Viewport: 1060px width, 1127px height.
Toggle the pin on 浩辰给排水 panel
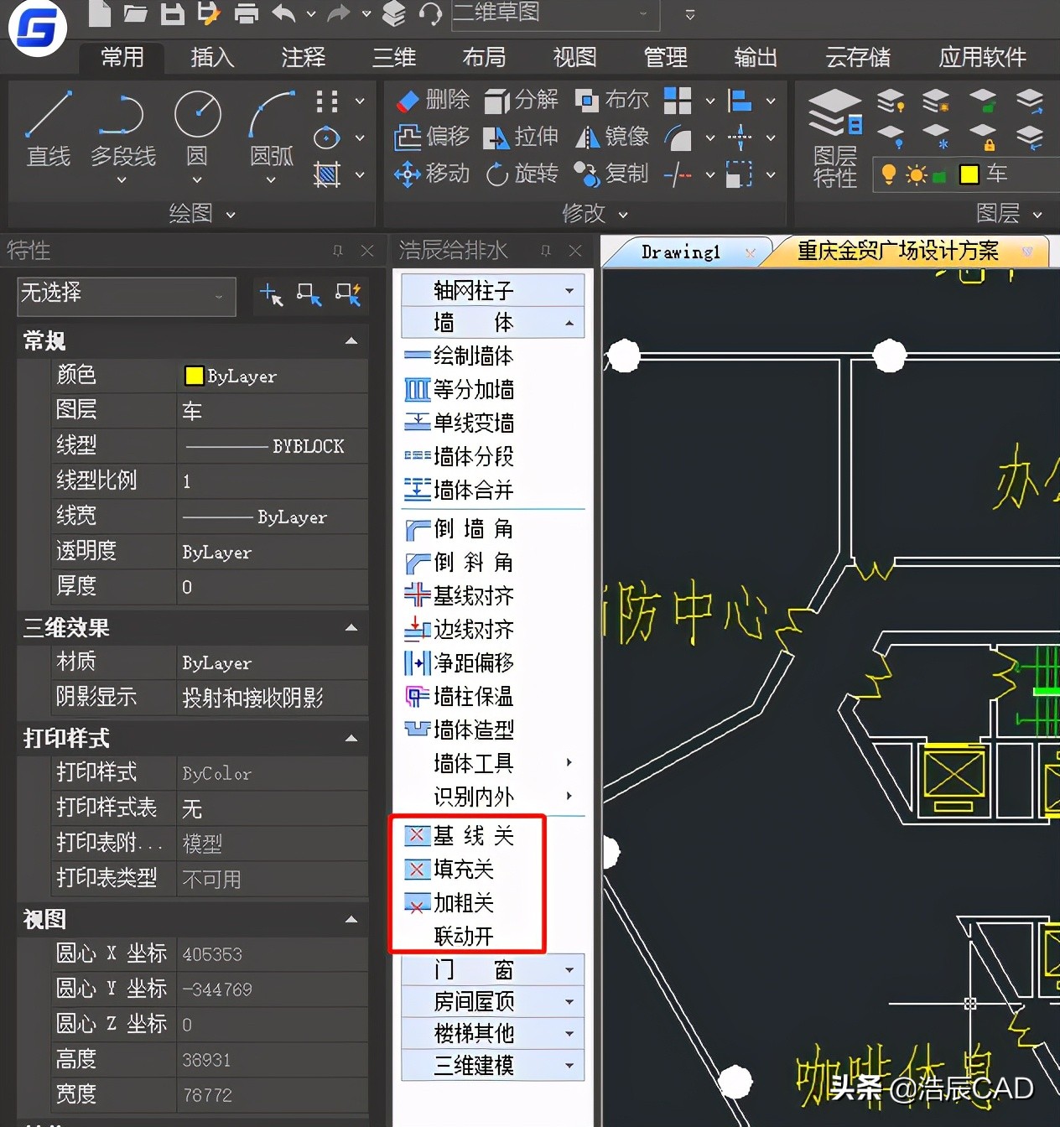[545, 251]
